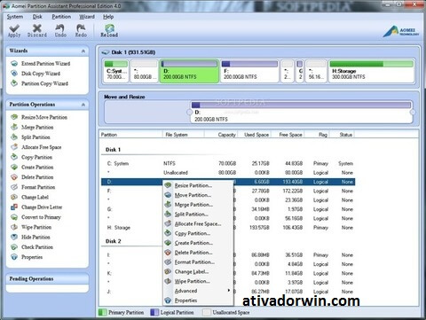Image resolution: width=426 pixels, height=320 pixels.
Task: Click the left handle of Move and Resize bar
Action: (x=190, y=113)
